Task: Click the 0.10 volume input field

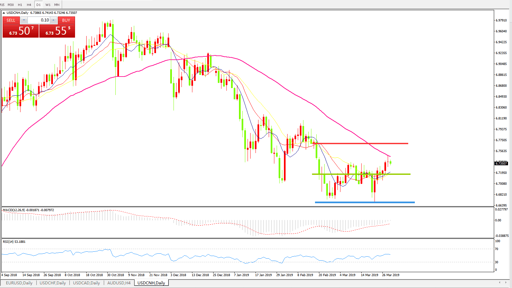Action: pyautogui.click(x=39, y=20)
